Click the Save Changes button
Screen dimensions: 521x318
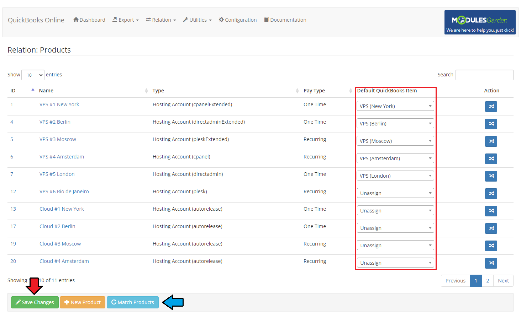coord(35,302)
